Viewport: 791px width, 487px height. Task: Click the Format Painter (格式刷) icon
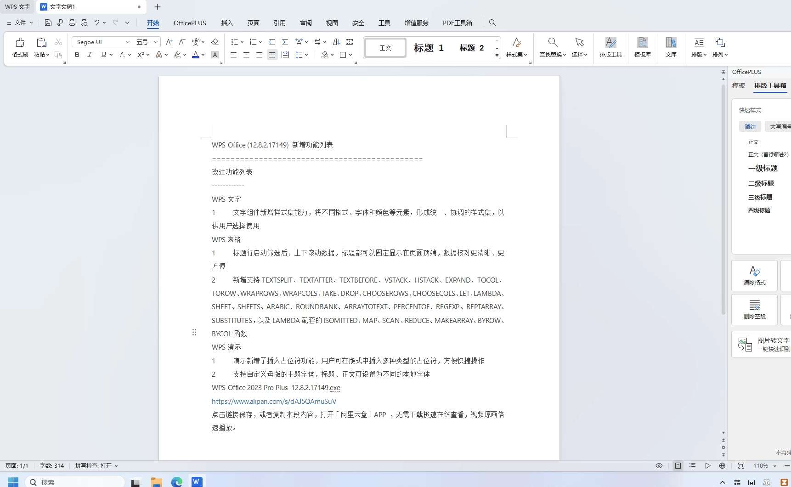click(x=20, y=43)
